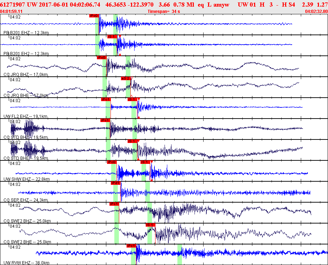Select the iPc1 pick flag on CC SWF2 BHZ

pyautogui.click(x=114, y=204)
